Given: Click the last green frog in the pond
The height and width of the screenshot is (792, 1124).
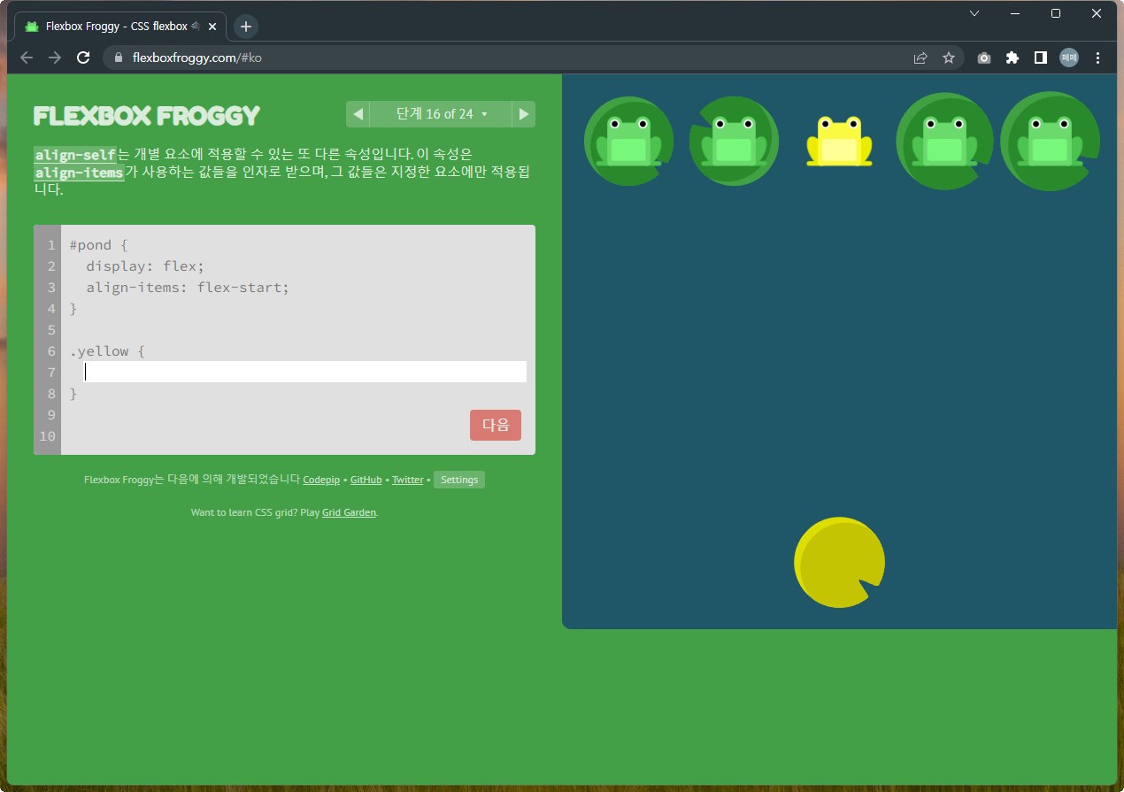Looking at the screenshot, I should [1050, 142].
